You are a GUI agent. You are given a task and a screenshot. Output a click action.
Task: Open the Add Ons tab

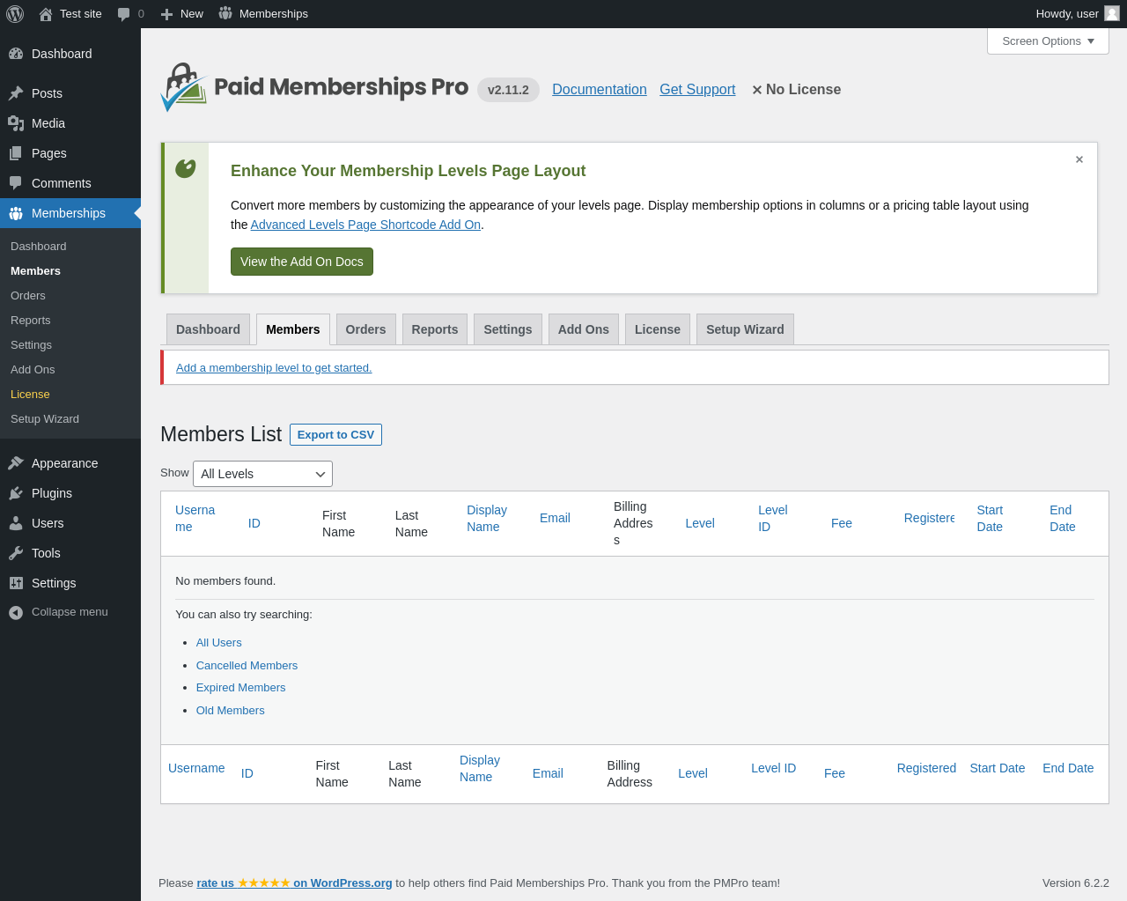584,329
